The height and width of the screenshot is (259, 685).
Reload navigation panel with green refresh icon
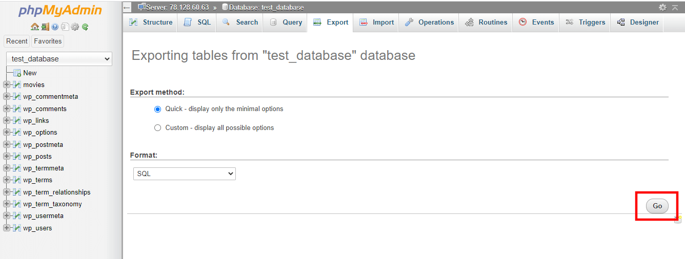point(85,27)
